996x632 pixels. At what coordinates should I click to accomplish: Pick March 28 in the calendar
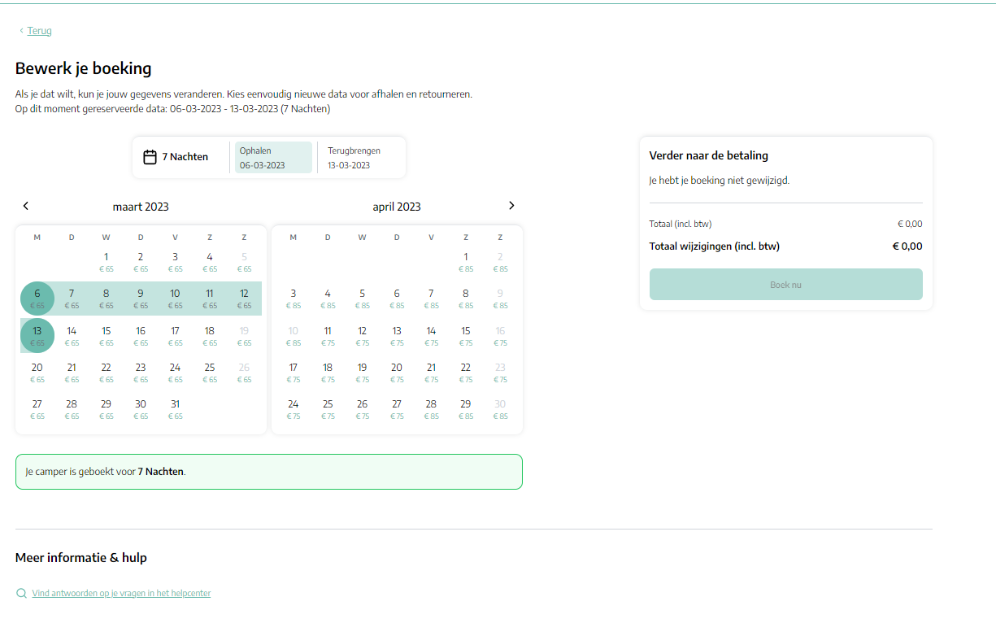pyautogui.click(x=72, y=409)
